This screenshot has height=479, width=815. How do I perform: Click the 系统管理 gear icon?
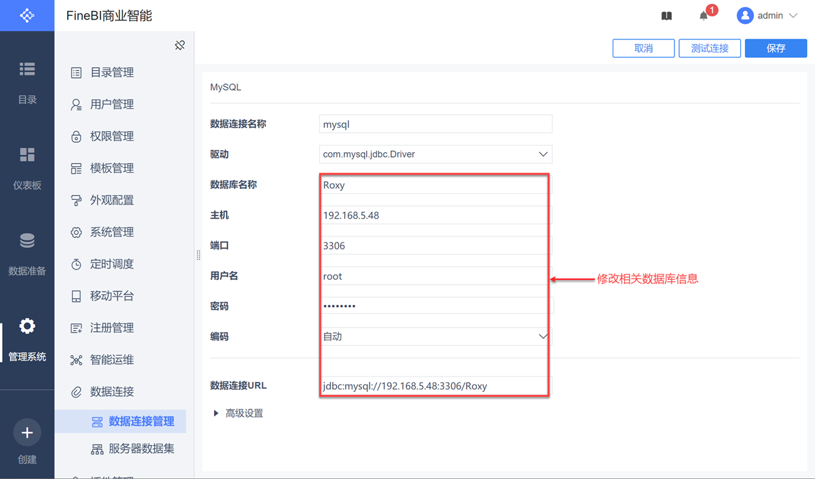pyautogui.click(x=76, y=232)
